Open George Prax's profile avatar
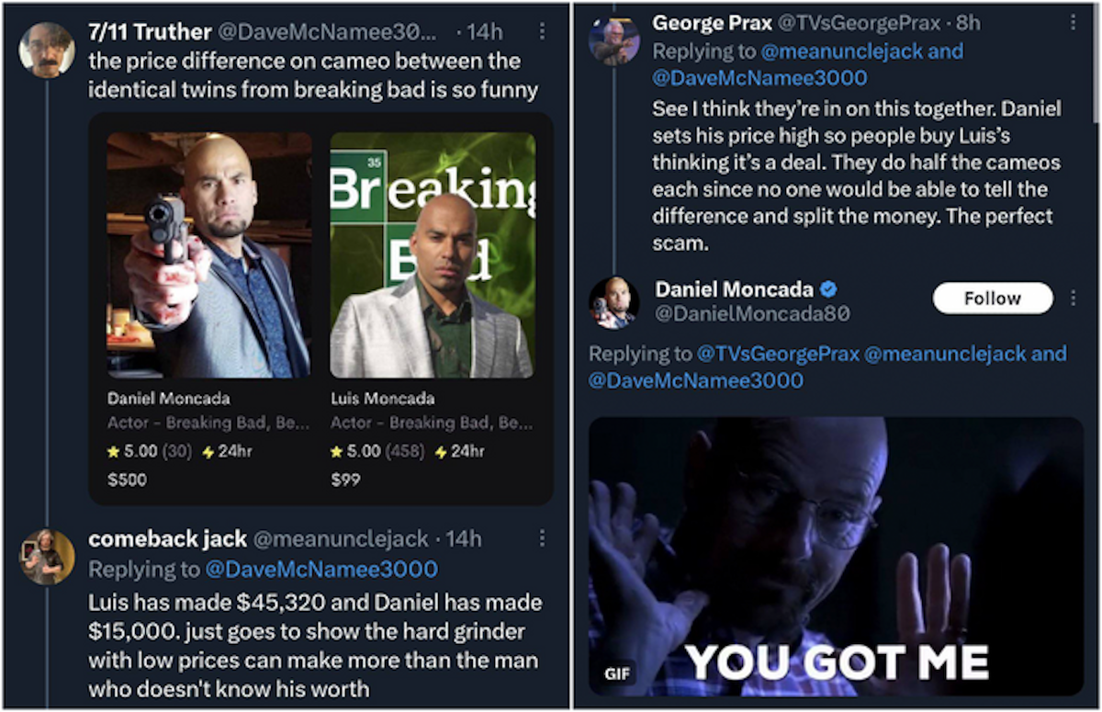The image size is (1102, 712). pos(614,41)
